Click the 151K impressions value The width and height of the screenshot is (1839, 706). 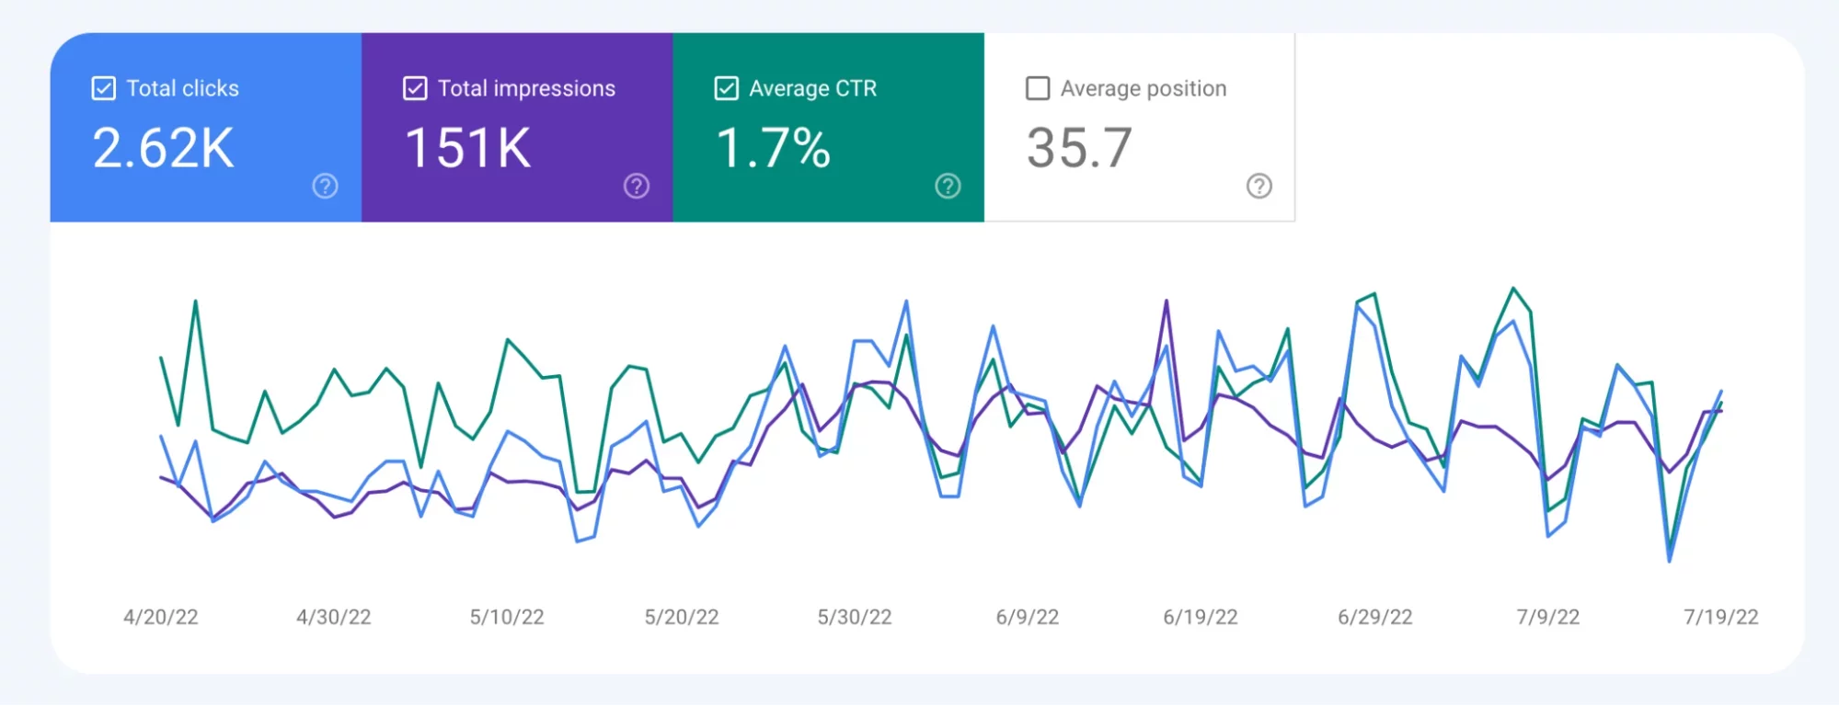pyautogui.click(x=468, y=148)
